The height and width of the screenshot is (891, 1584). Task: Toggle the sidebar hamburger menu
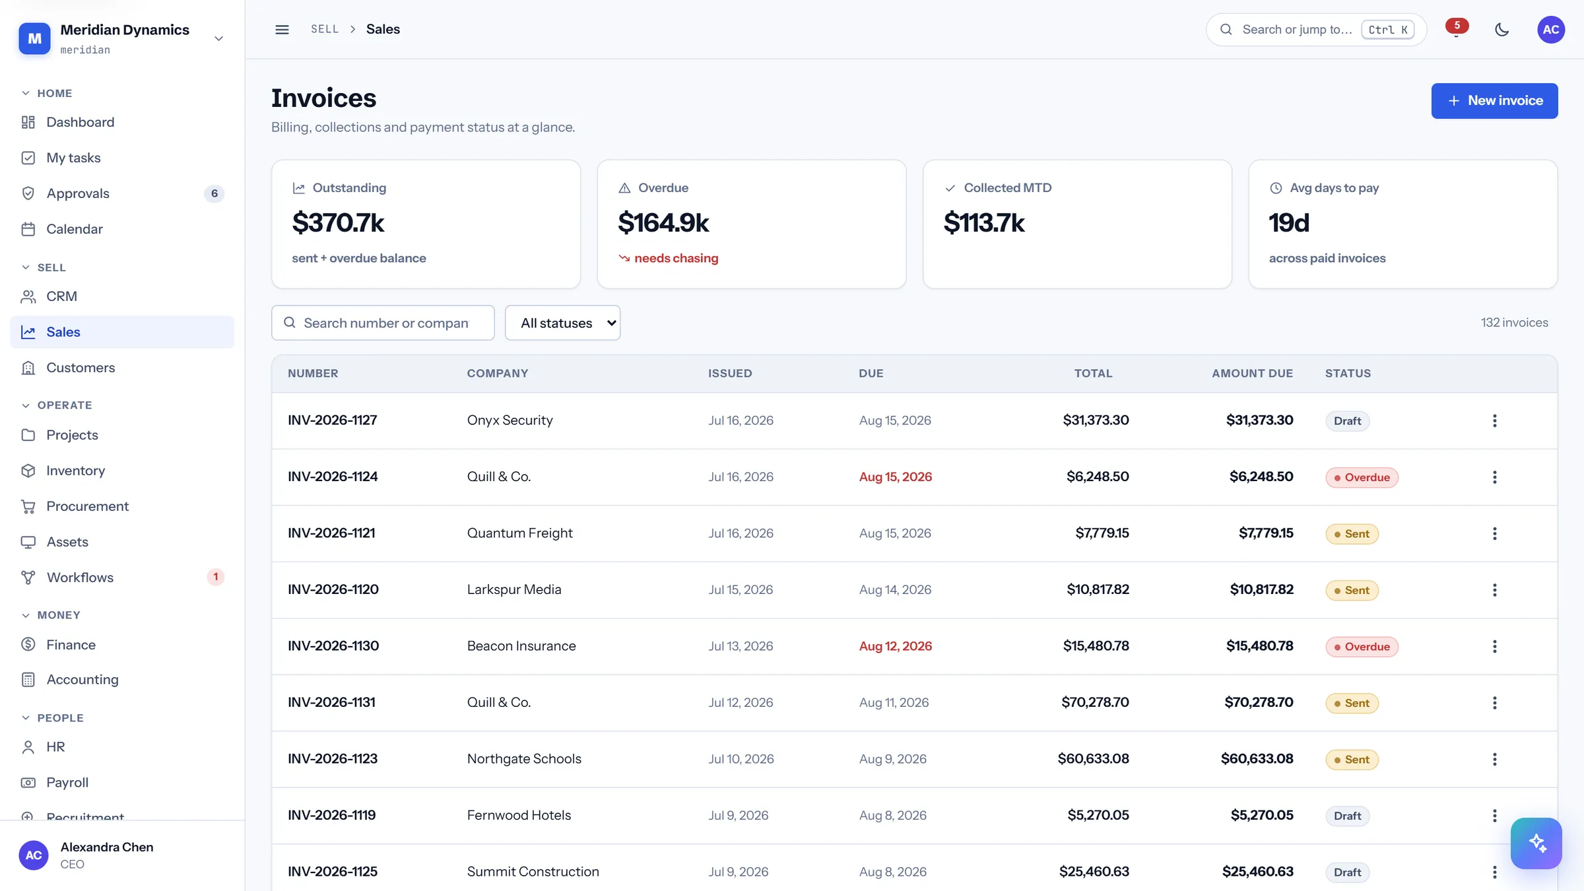point(282,29)
